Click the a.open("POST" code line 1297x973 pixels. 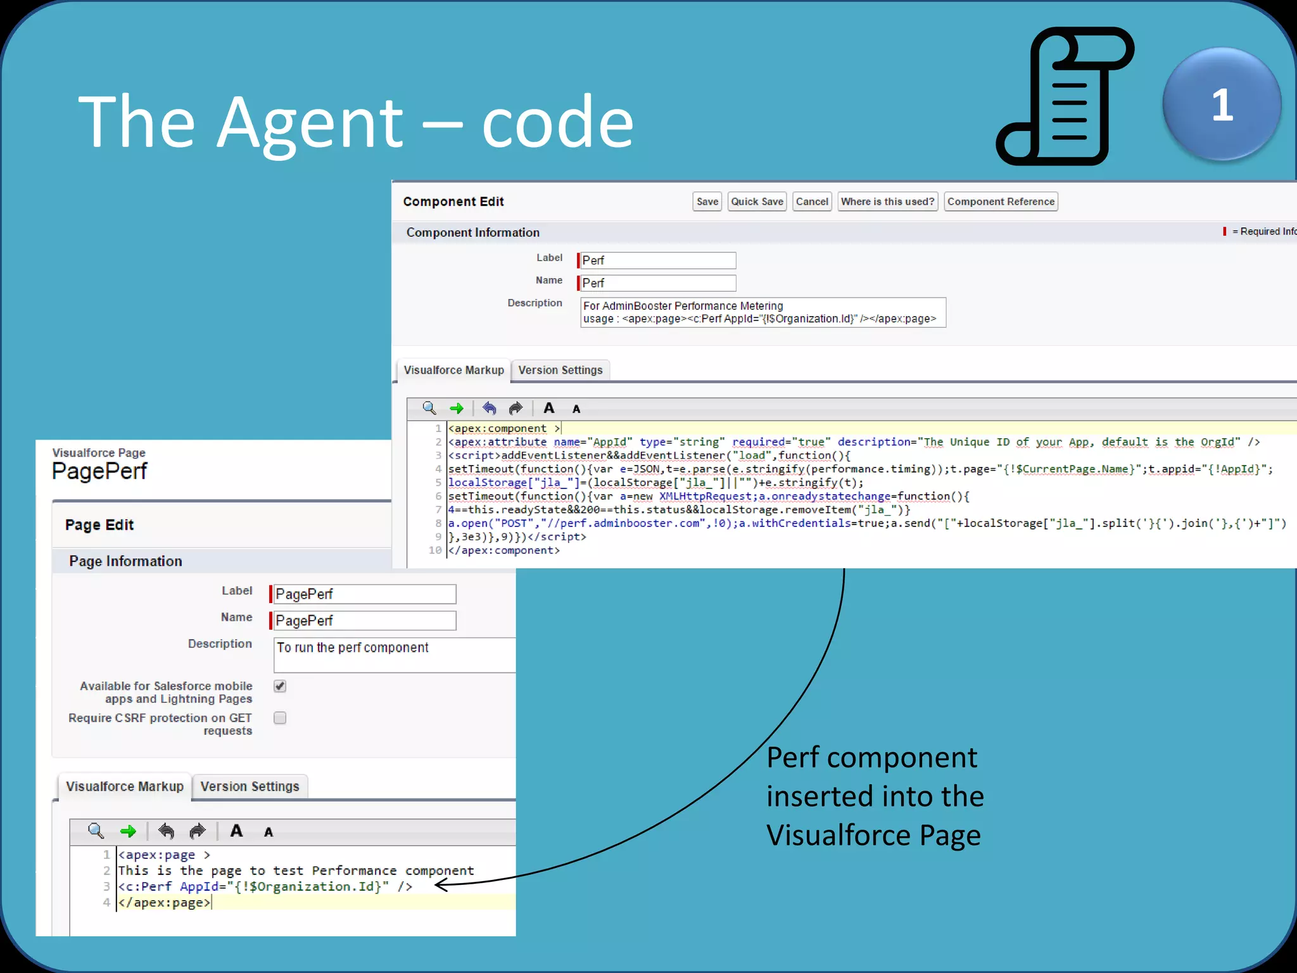click(867, 523)
